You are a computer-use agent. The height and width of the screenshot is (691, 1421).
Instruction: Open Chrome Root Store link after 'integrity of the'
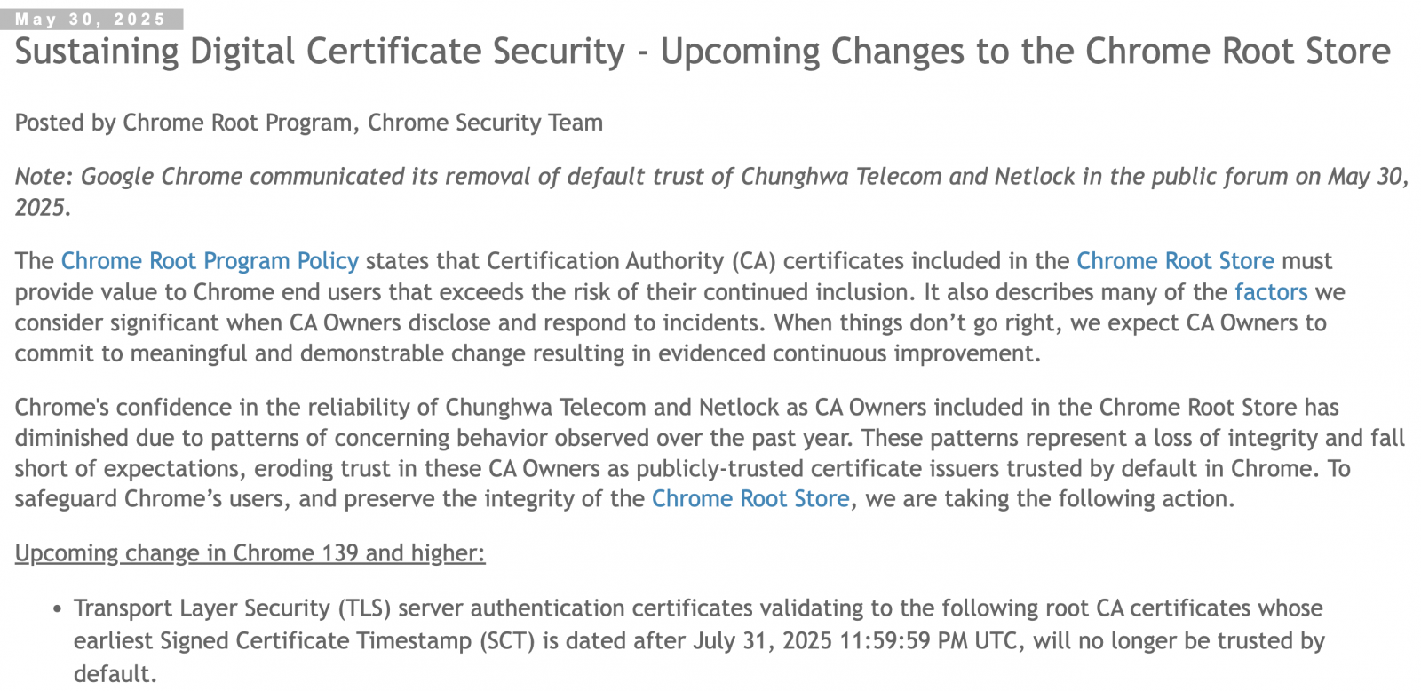[x=750, y=499]
